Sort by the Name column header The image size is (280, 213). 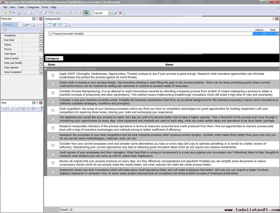click(x=169, y=65)
